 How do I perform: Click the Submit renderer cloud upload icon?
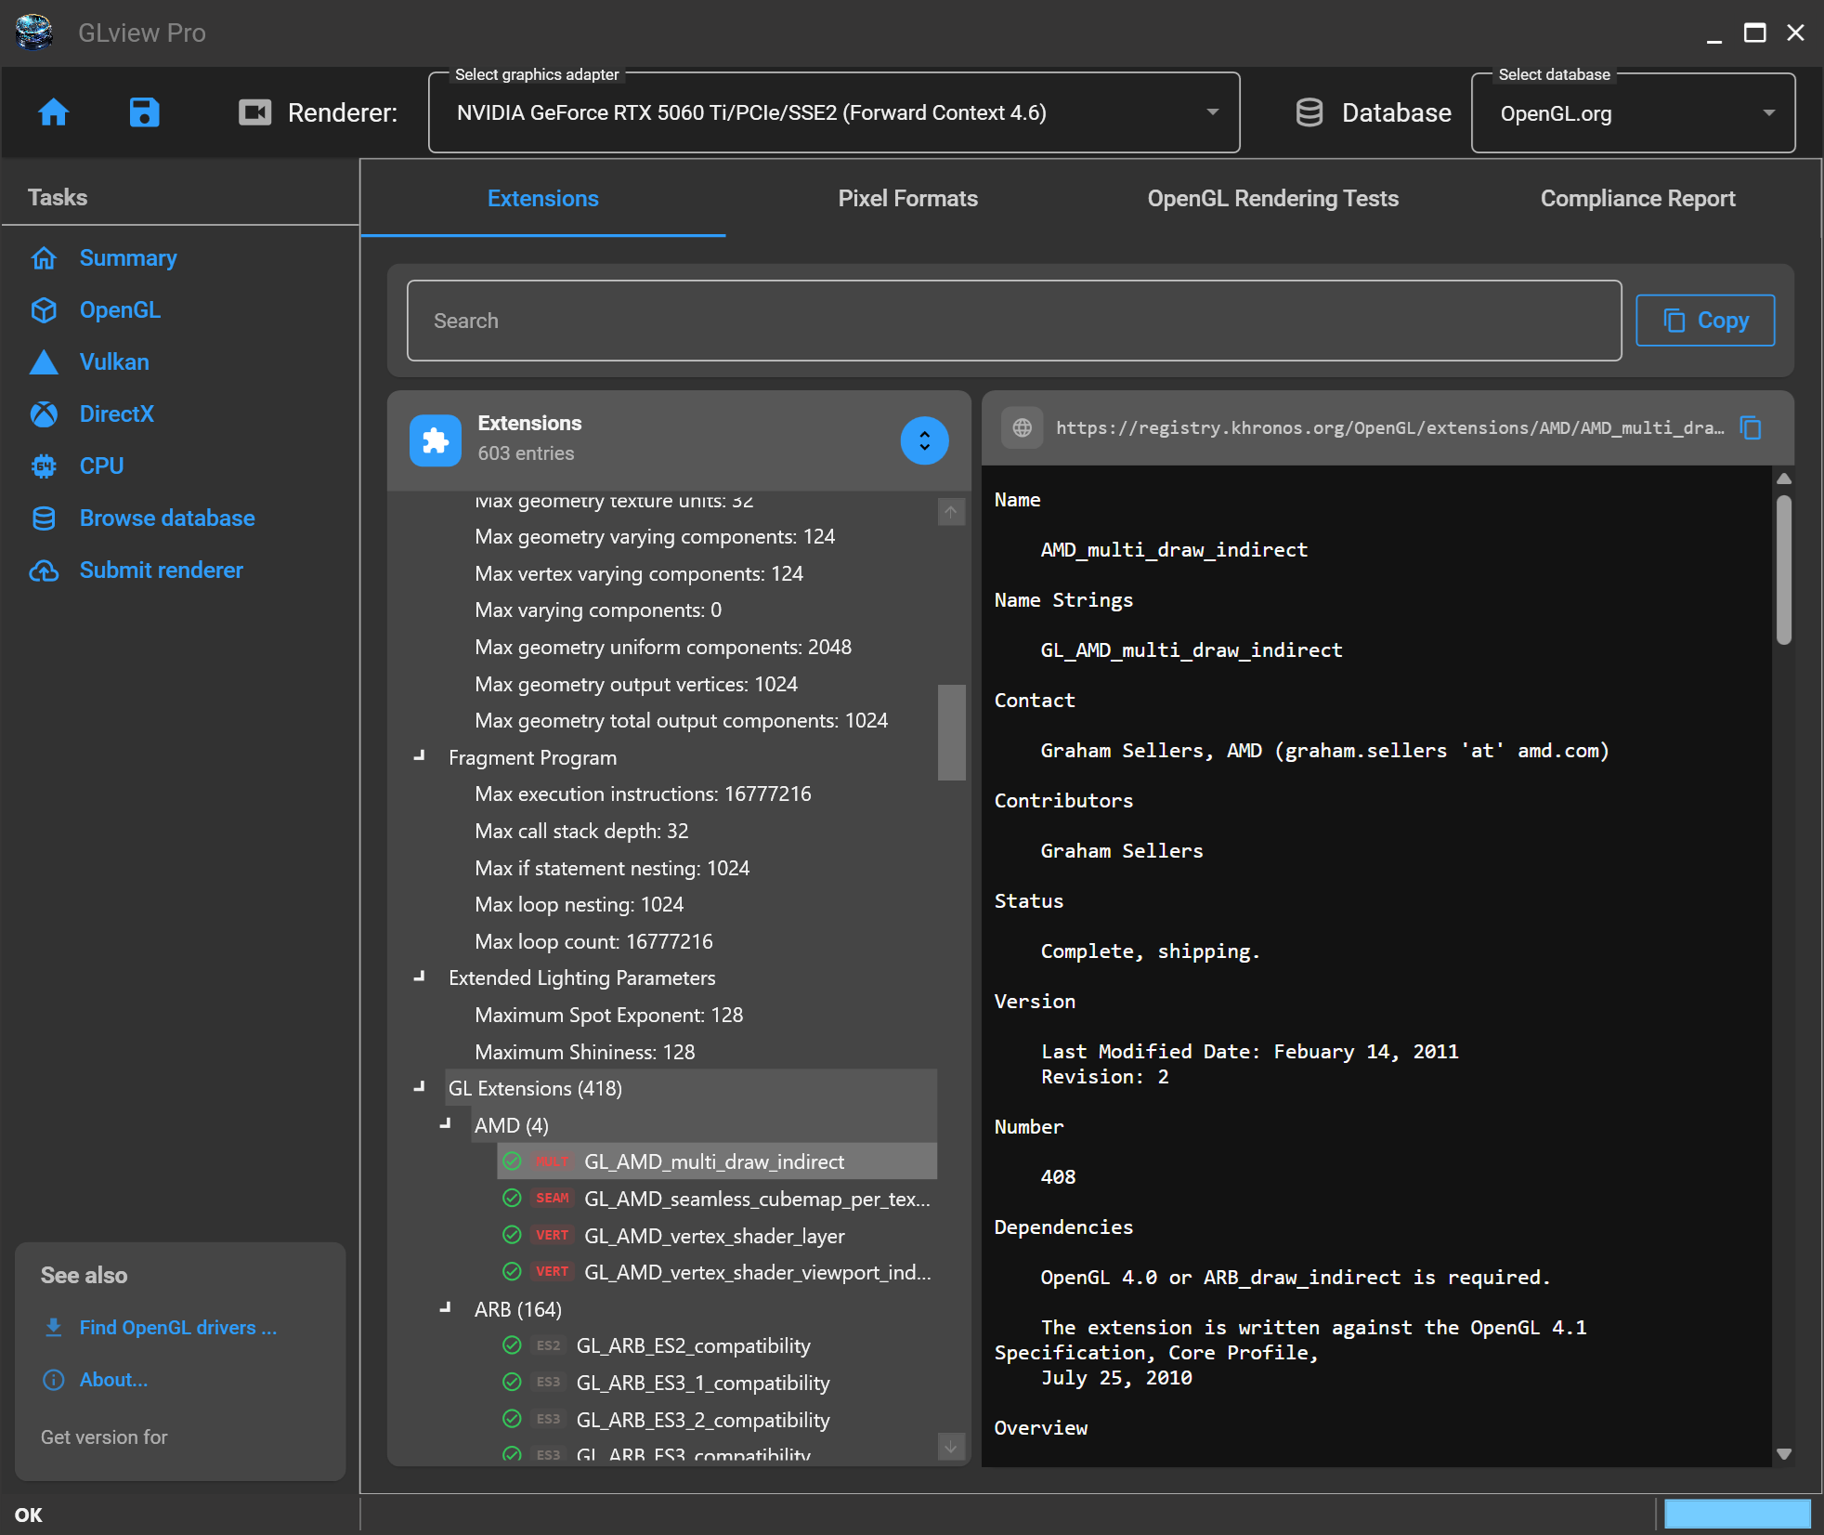44,570
